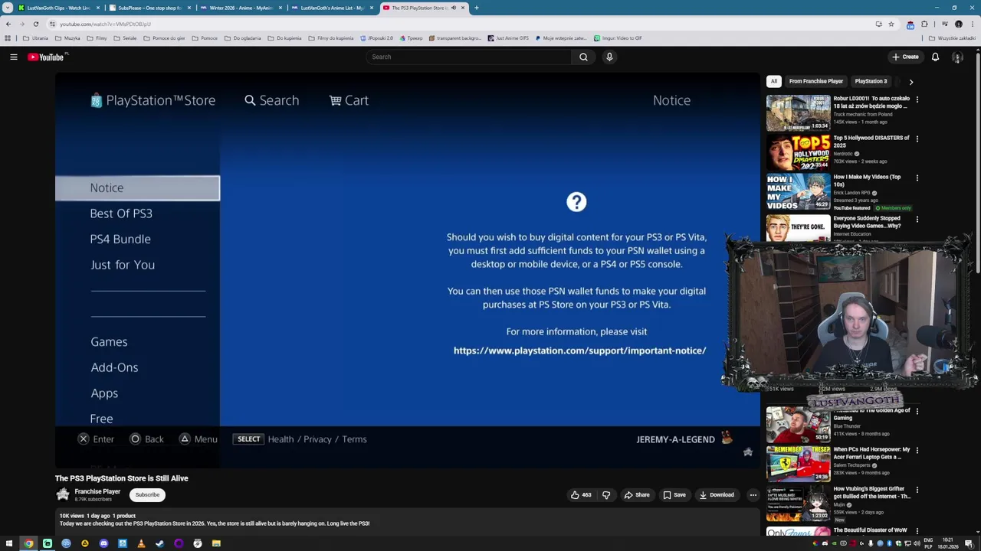Share the PS3 PlayStation Store video
Screen dimensions: 981x551
pyautogui.click(x=637, y=495)
